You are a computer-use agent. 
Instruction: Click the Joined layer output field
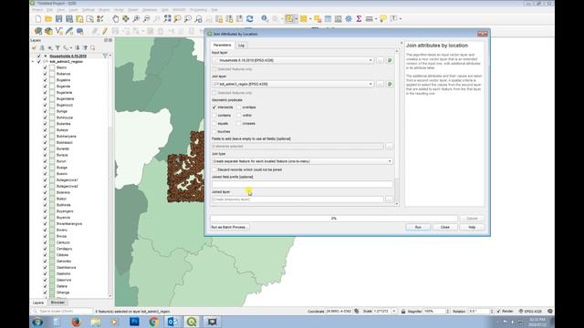[297, 200]
